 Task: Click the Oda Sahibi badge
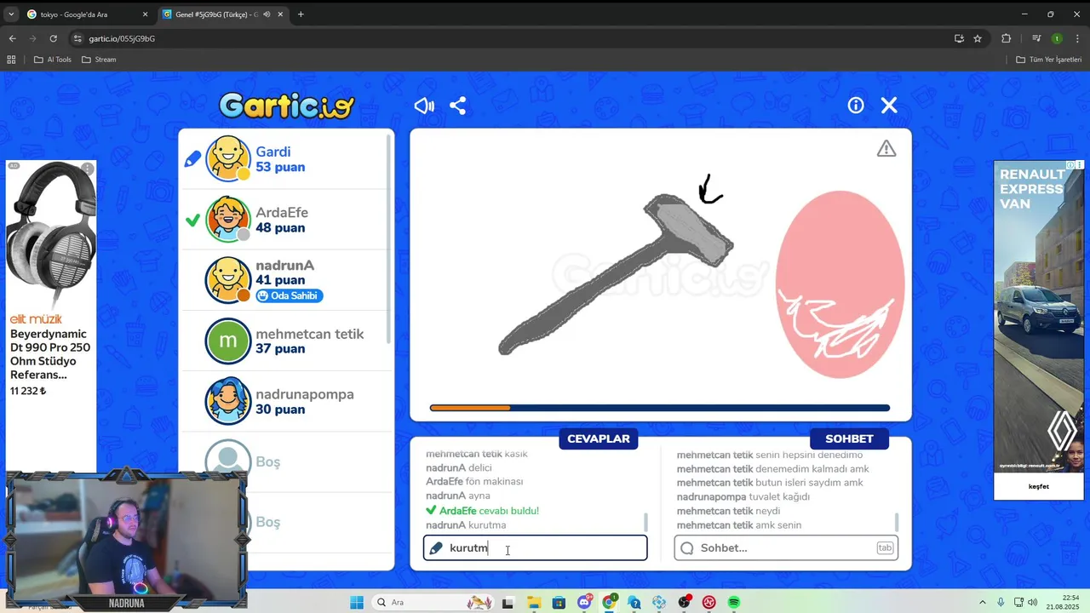coord(289,295)
